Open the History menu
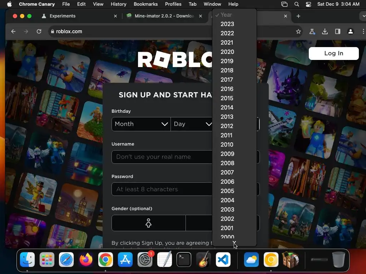This screenshot has height=274, width=366. point(118,4)
